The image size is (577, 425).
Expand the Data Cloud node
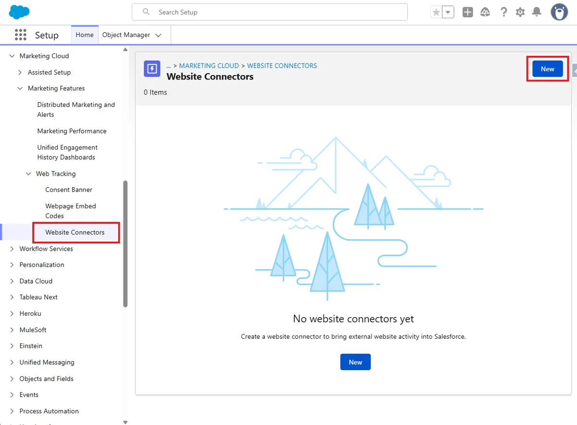[x=12, y=281]
